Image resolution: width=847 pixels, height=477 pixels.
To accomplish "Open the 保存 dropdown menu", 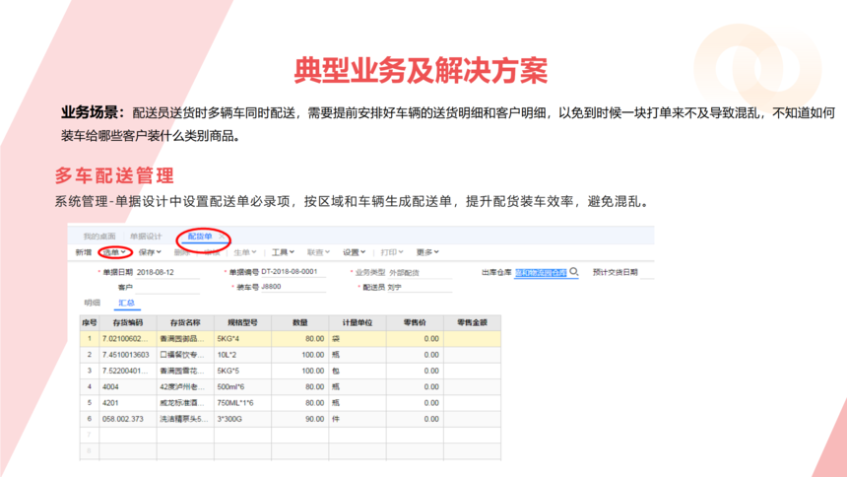I will click(x=150, y=252).
